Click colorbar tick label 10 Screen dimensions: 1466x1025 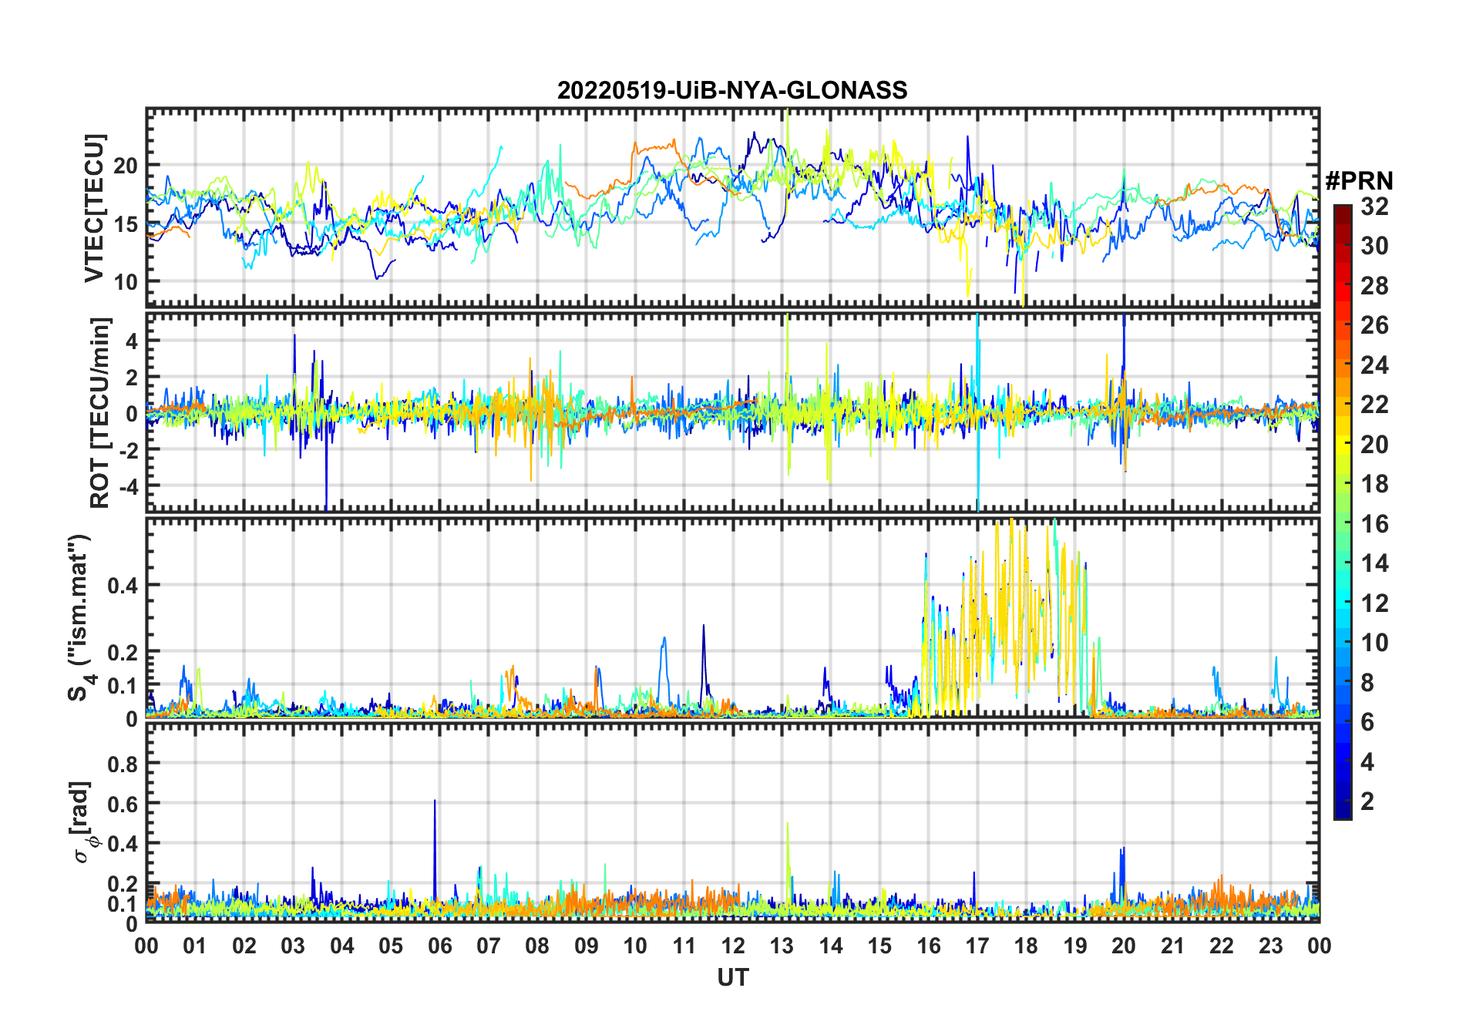click(1374, 643)
